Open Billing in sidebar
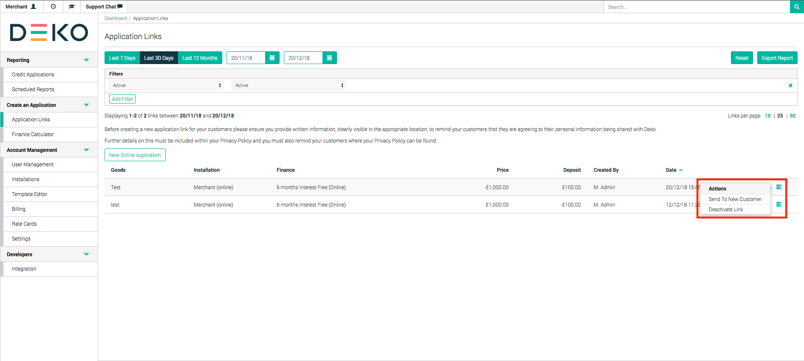Viewport: 804px width, 361px height. pos(51,209)
